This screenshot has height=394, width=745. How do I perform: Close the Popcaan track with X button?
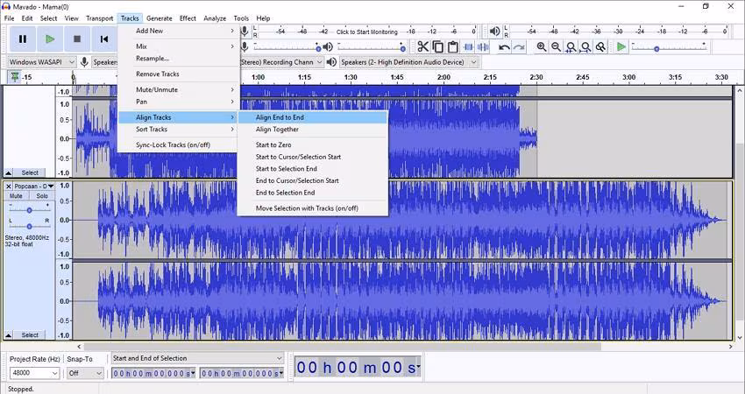[8, 186]
